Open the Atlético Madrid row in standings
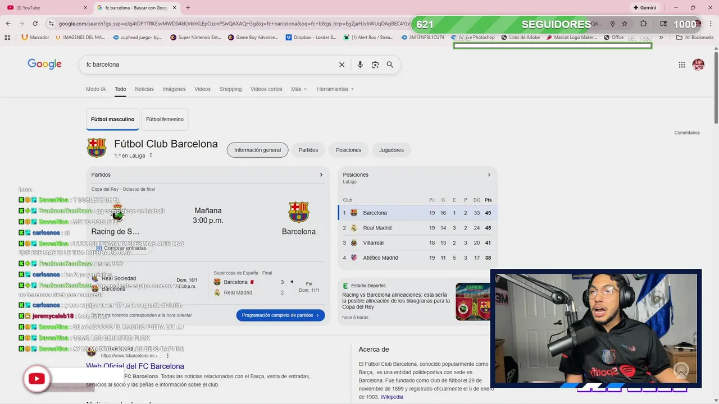The height and width of the screenshot is (404, 719). tap(416, 258)
